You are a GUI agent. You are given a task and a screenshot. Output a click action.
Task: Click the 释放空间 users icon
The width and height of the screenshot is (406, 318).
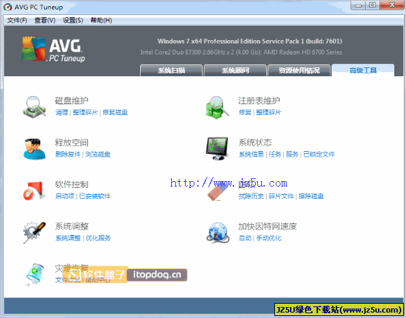pyautogui.click(x=34, y=149)
